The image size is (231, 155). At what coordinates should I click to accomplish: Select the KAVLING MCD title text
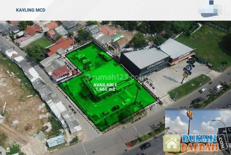point(31,10)
